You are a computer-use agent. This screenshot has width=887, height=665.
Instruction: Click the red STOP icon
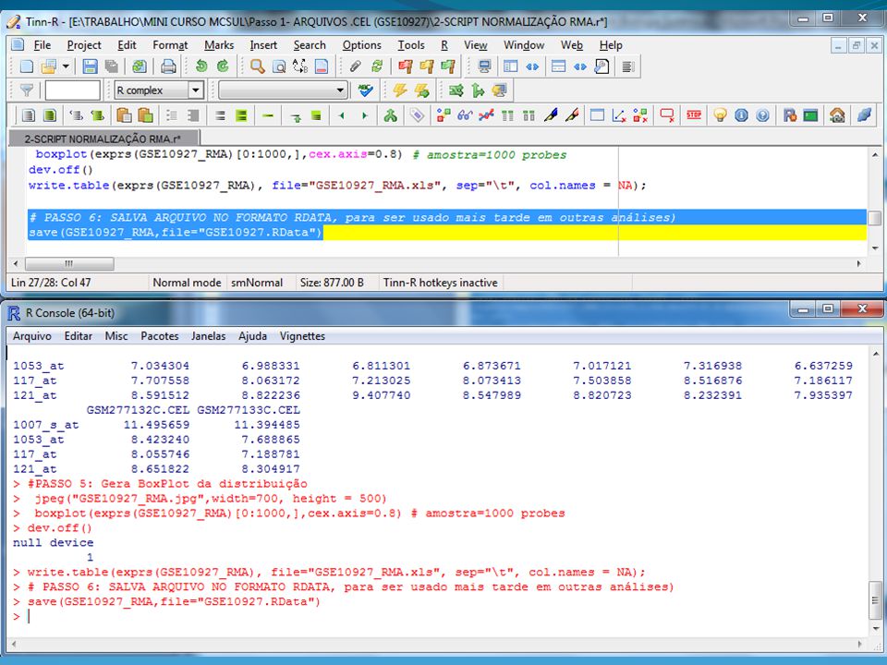coord(694,115)
